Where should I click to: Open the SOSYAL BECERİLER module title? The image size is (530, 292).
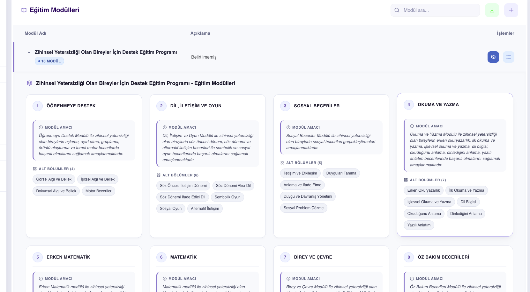(317, 106)
